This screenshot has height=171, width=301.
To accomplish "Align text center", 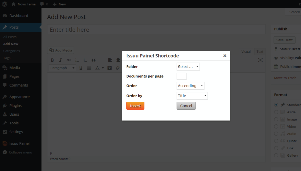I will coord(118,60).
